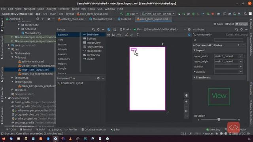Open Pixel_3a_API_30_x86 device dropdown
Viewport: 253px width, 142px height.
[158, 14]
